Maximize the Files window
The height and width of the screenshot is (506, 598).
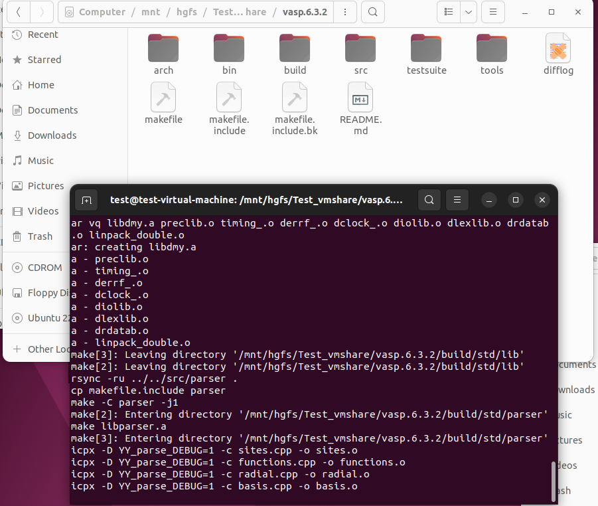point(552,12)
